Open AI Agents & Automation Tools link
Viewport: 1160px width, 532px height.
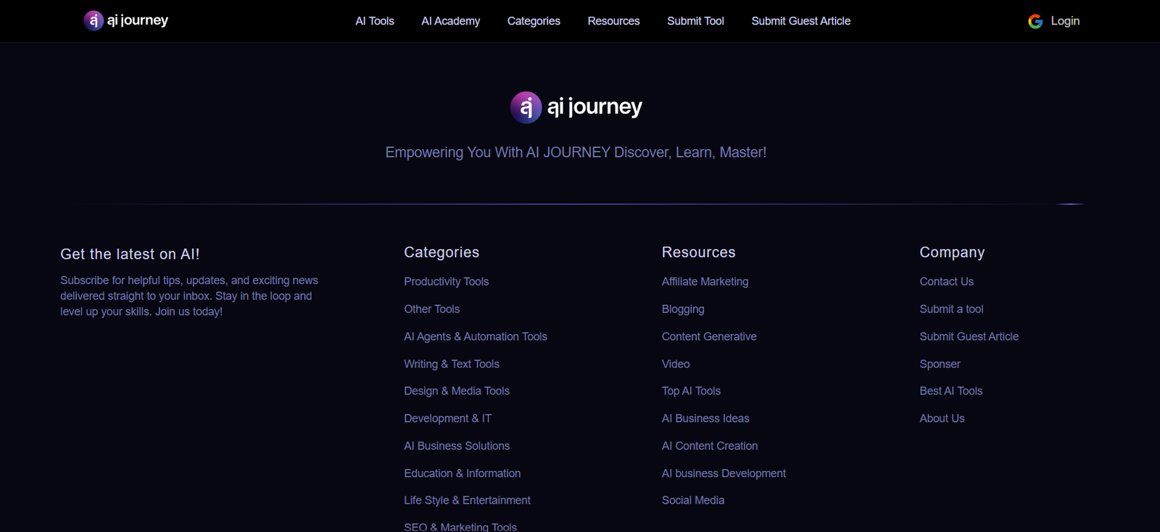tap(476, 336)
